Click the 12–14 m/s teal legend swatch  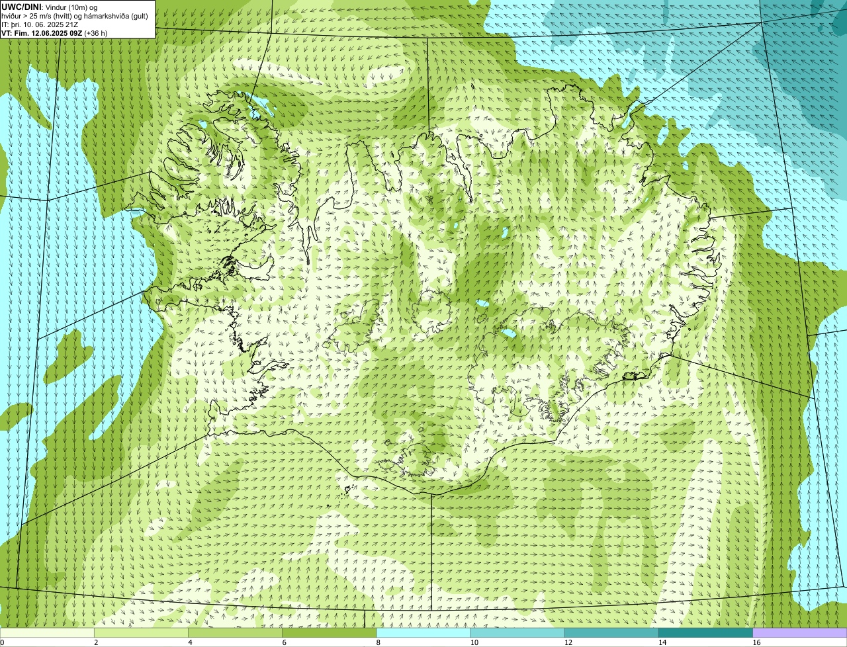point(611,632)
